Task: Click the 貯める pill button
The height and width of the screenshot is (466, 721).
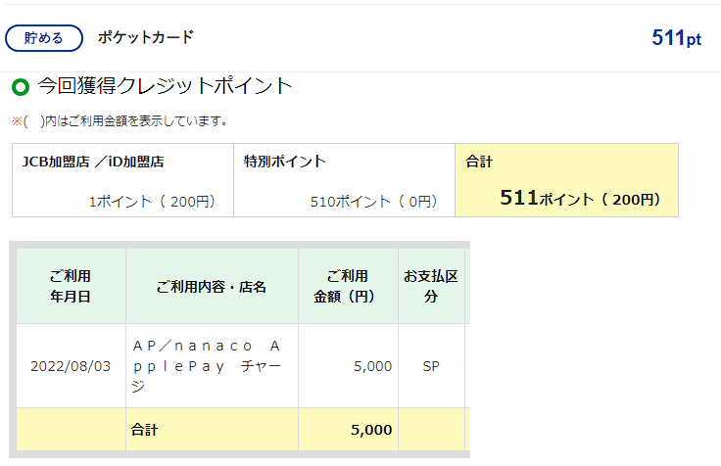Action: pyautogui.click(x=44, y=38)
